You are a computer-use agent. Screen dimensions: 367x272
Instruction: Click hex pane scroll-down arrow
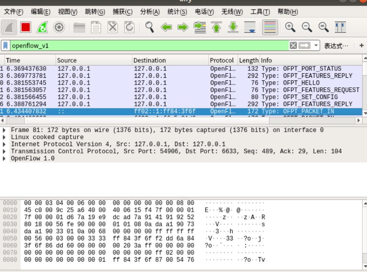pos(365,266)
